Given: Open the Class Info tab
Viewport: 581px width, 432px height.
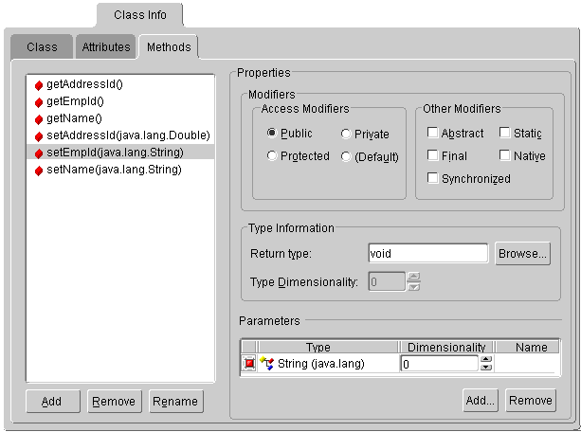Looking at the screenshot, I should coord(139,15).
